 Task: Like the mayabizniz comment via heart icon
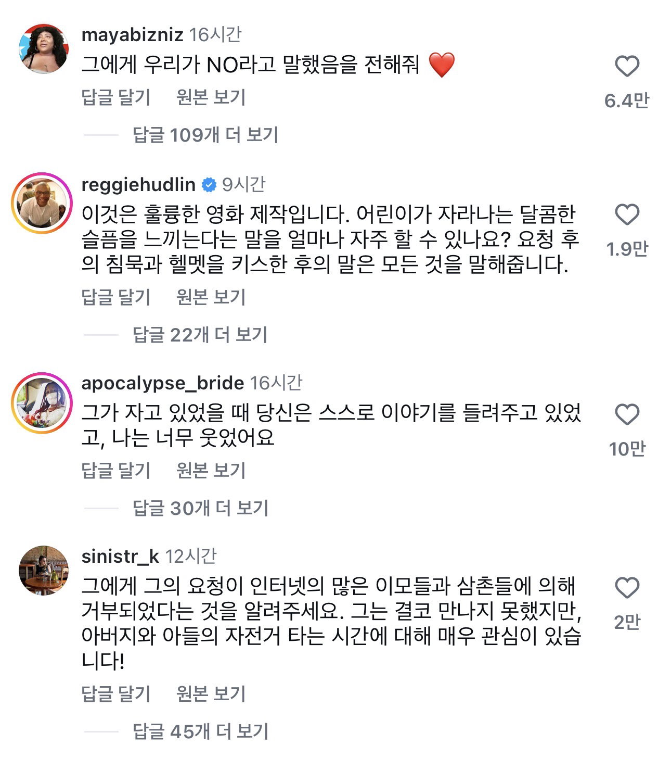pyautogui.click(x=627, y=67)
